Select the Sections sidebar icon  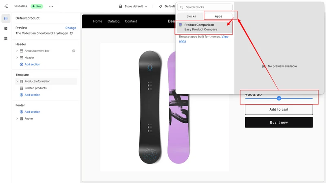point(6,18)
